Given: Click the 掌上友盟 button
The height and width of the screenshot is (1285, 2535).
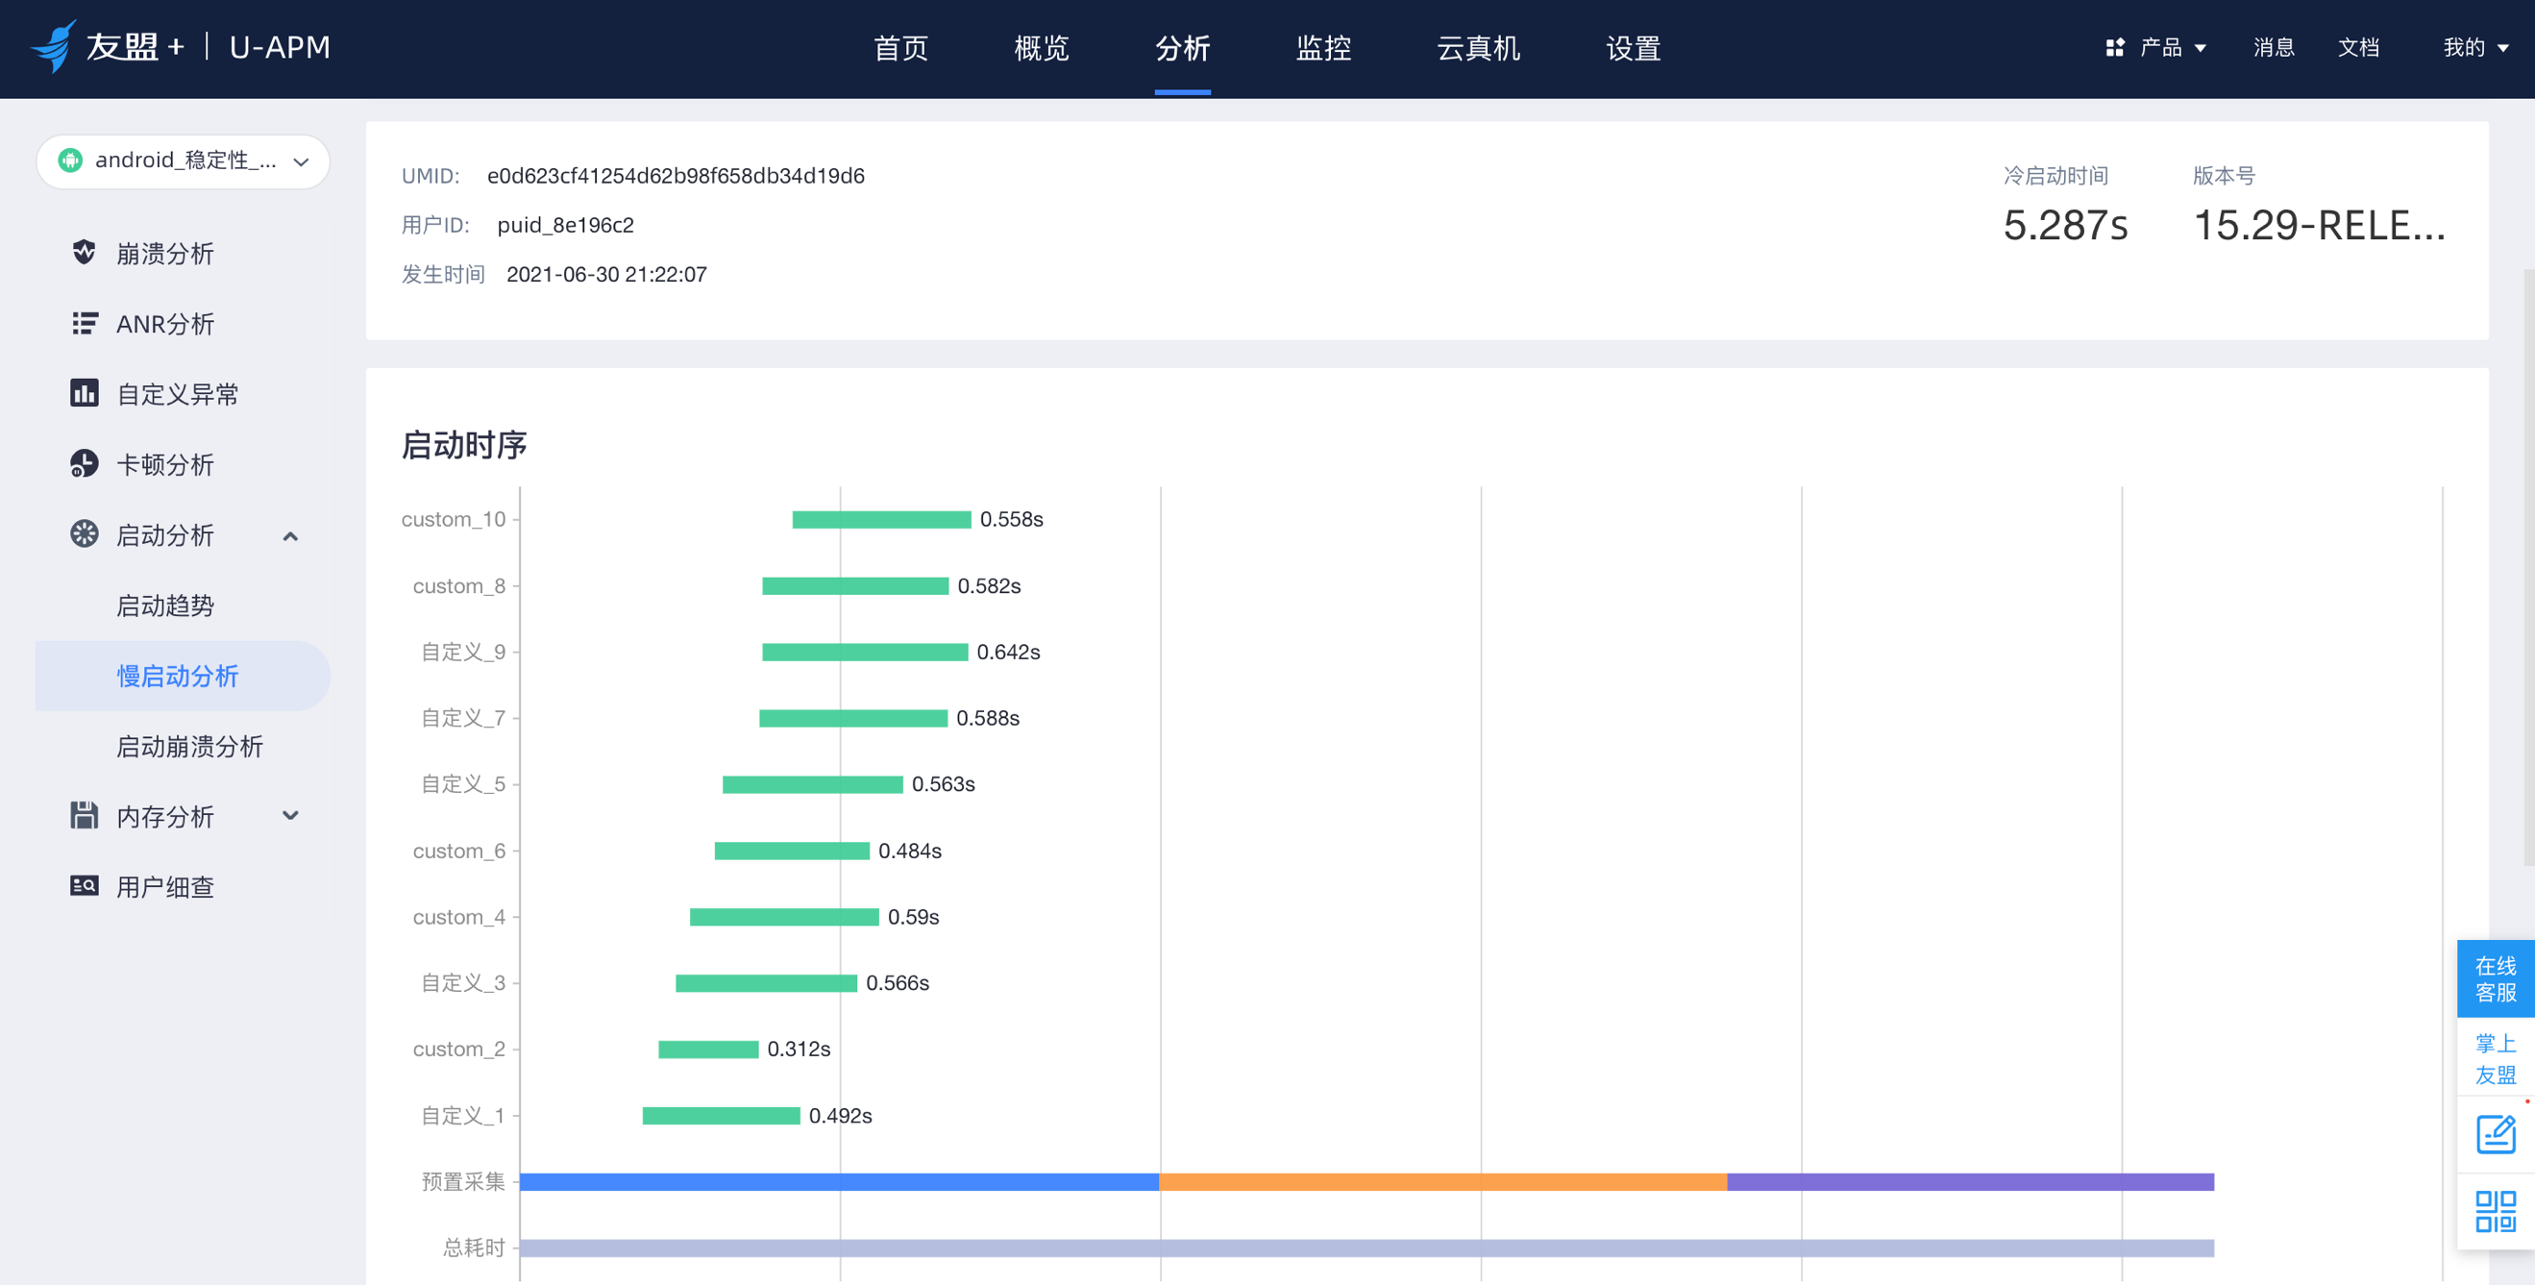Looking at the screenshot, I should click(2495, 1059).
